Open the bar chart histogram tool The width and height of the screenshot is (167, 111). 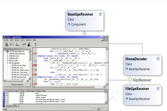pos(18,44)
